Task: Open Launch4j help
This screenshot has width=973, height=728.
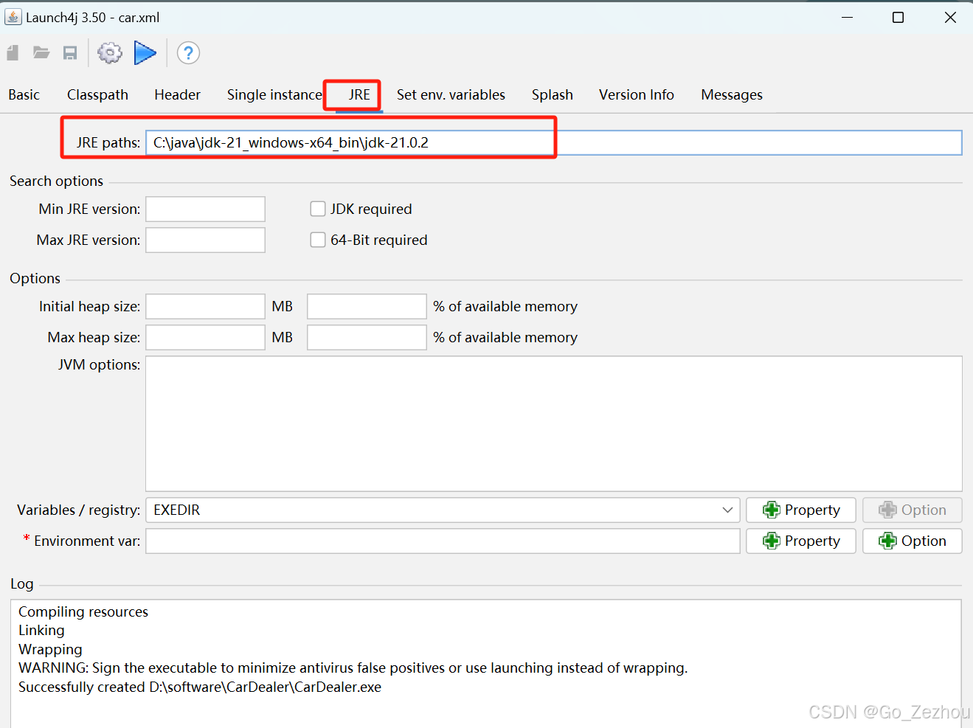Action: [188, 52]
